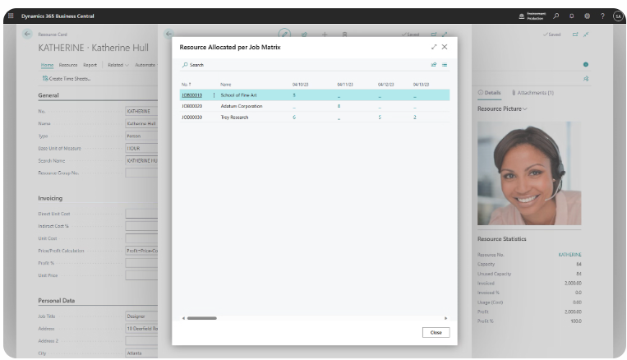Viewport: 627px width, 360px height.
Task: Switch to the Attachments (1) tab
Action: point(532,92)
